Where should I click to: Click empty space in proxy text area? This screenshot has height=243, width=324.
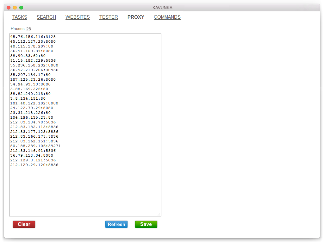point(85,190)
